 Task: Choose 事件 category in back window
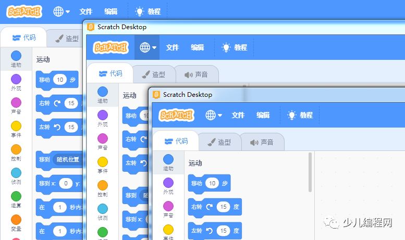pyautogui.click(x=16, y=129)
